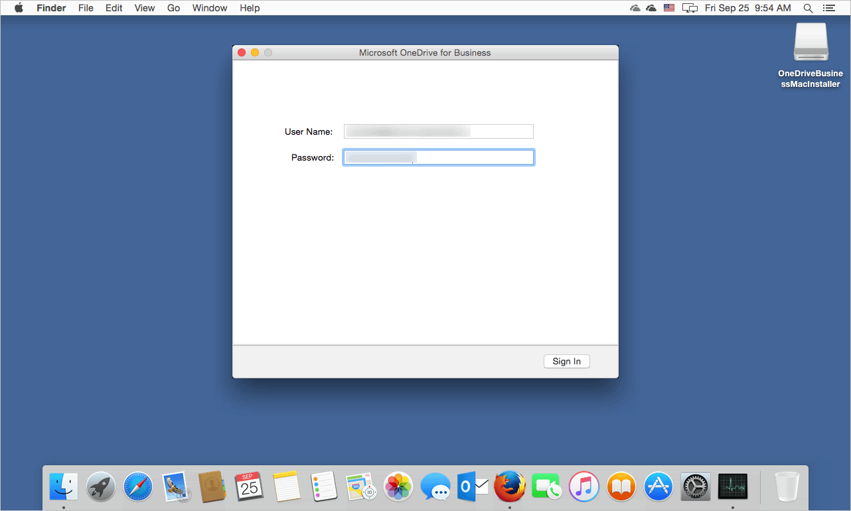The height and width of the screenshot is (511, 851).
Task: Open System Preferences gear icon in Dock
Action: tap(696, 486)
